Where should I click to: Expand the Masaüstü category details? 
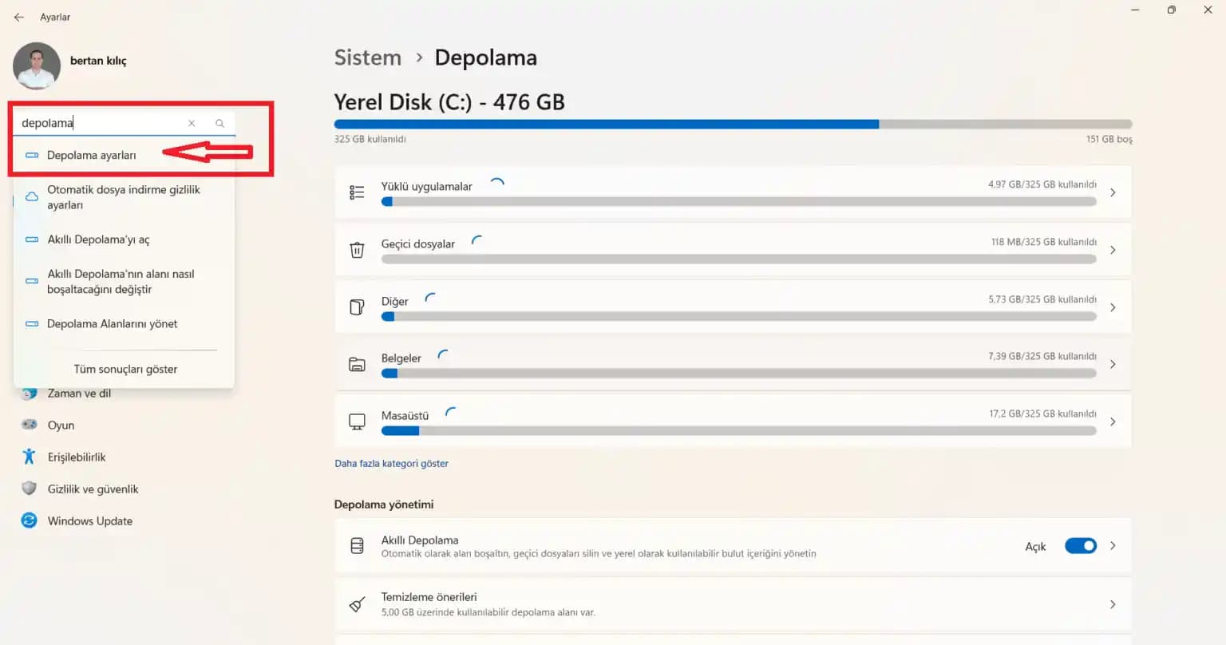1113,421
